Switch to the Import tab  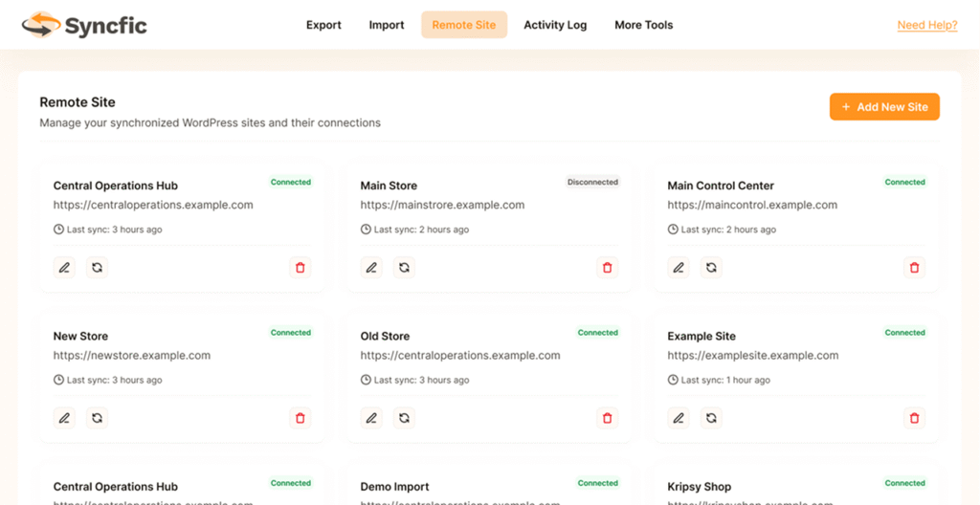(x=387, y=25)
